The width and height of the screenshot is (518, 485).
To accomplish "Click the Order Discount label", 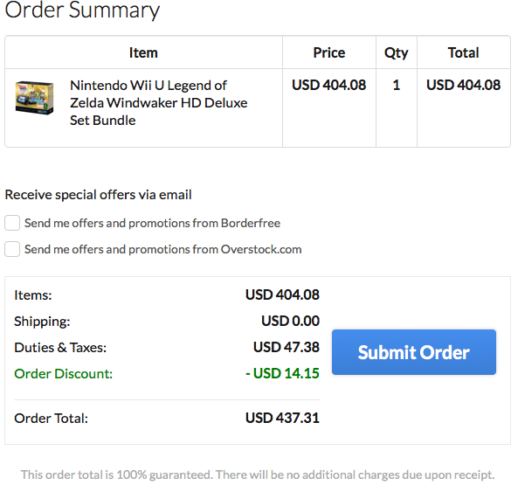I will coord(64,374).
